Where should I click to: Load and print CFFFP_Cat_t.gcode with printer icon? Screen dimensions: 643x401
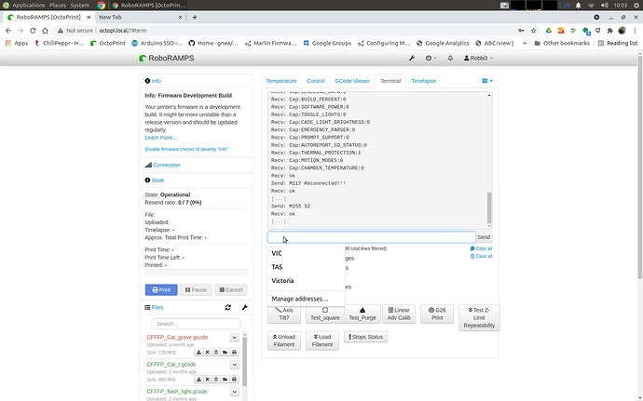click(x=234, y=380)
